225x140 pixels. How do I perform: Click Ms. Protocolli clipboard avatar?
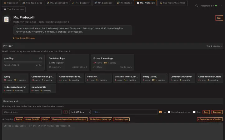(x=6, y=19)
